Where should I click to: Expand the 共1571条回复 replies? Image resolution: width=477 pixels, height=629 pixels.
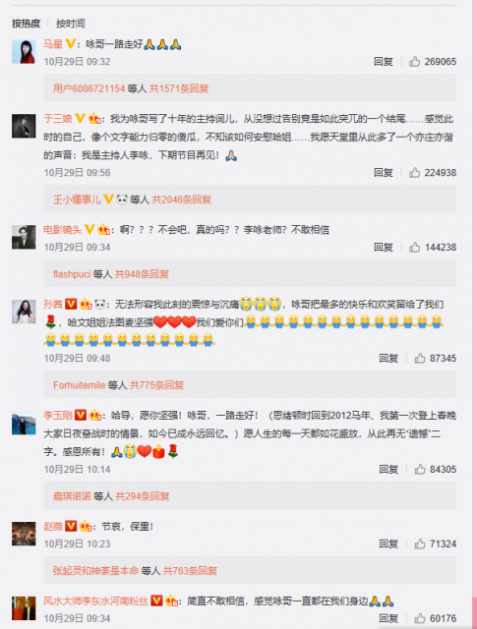(x=179, y=88)
